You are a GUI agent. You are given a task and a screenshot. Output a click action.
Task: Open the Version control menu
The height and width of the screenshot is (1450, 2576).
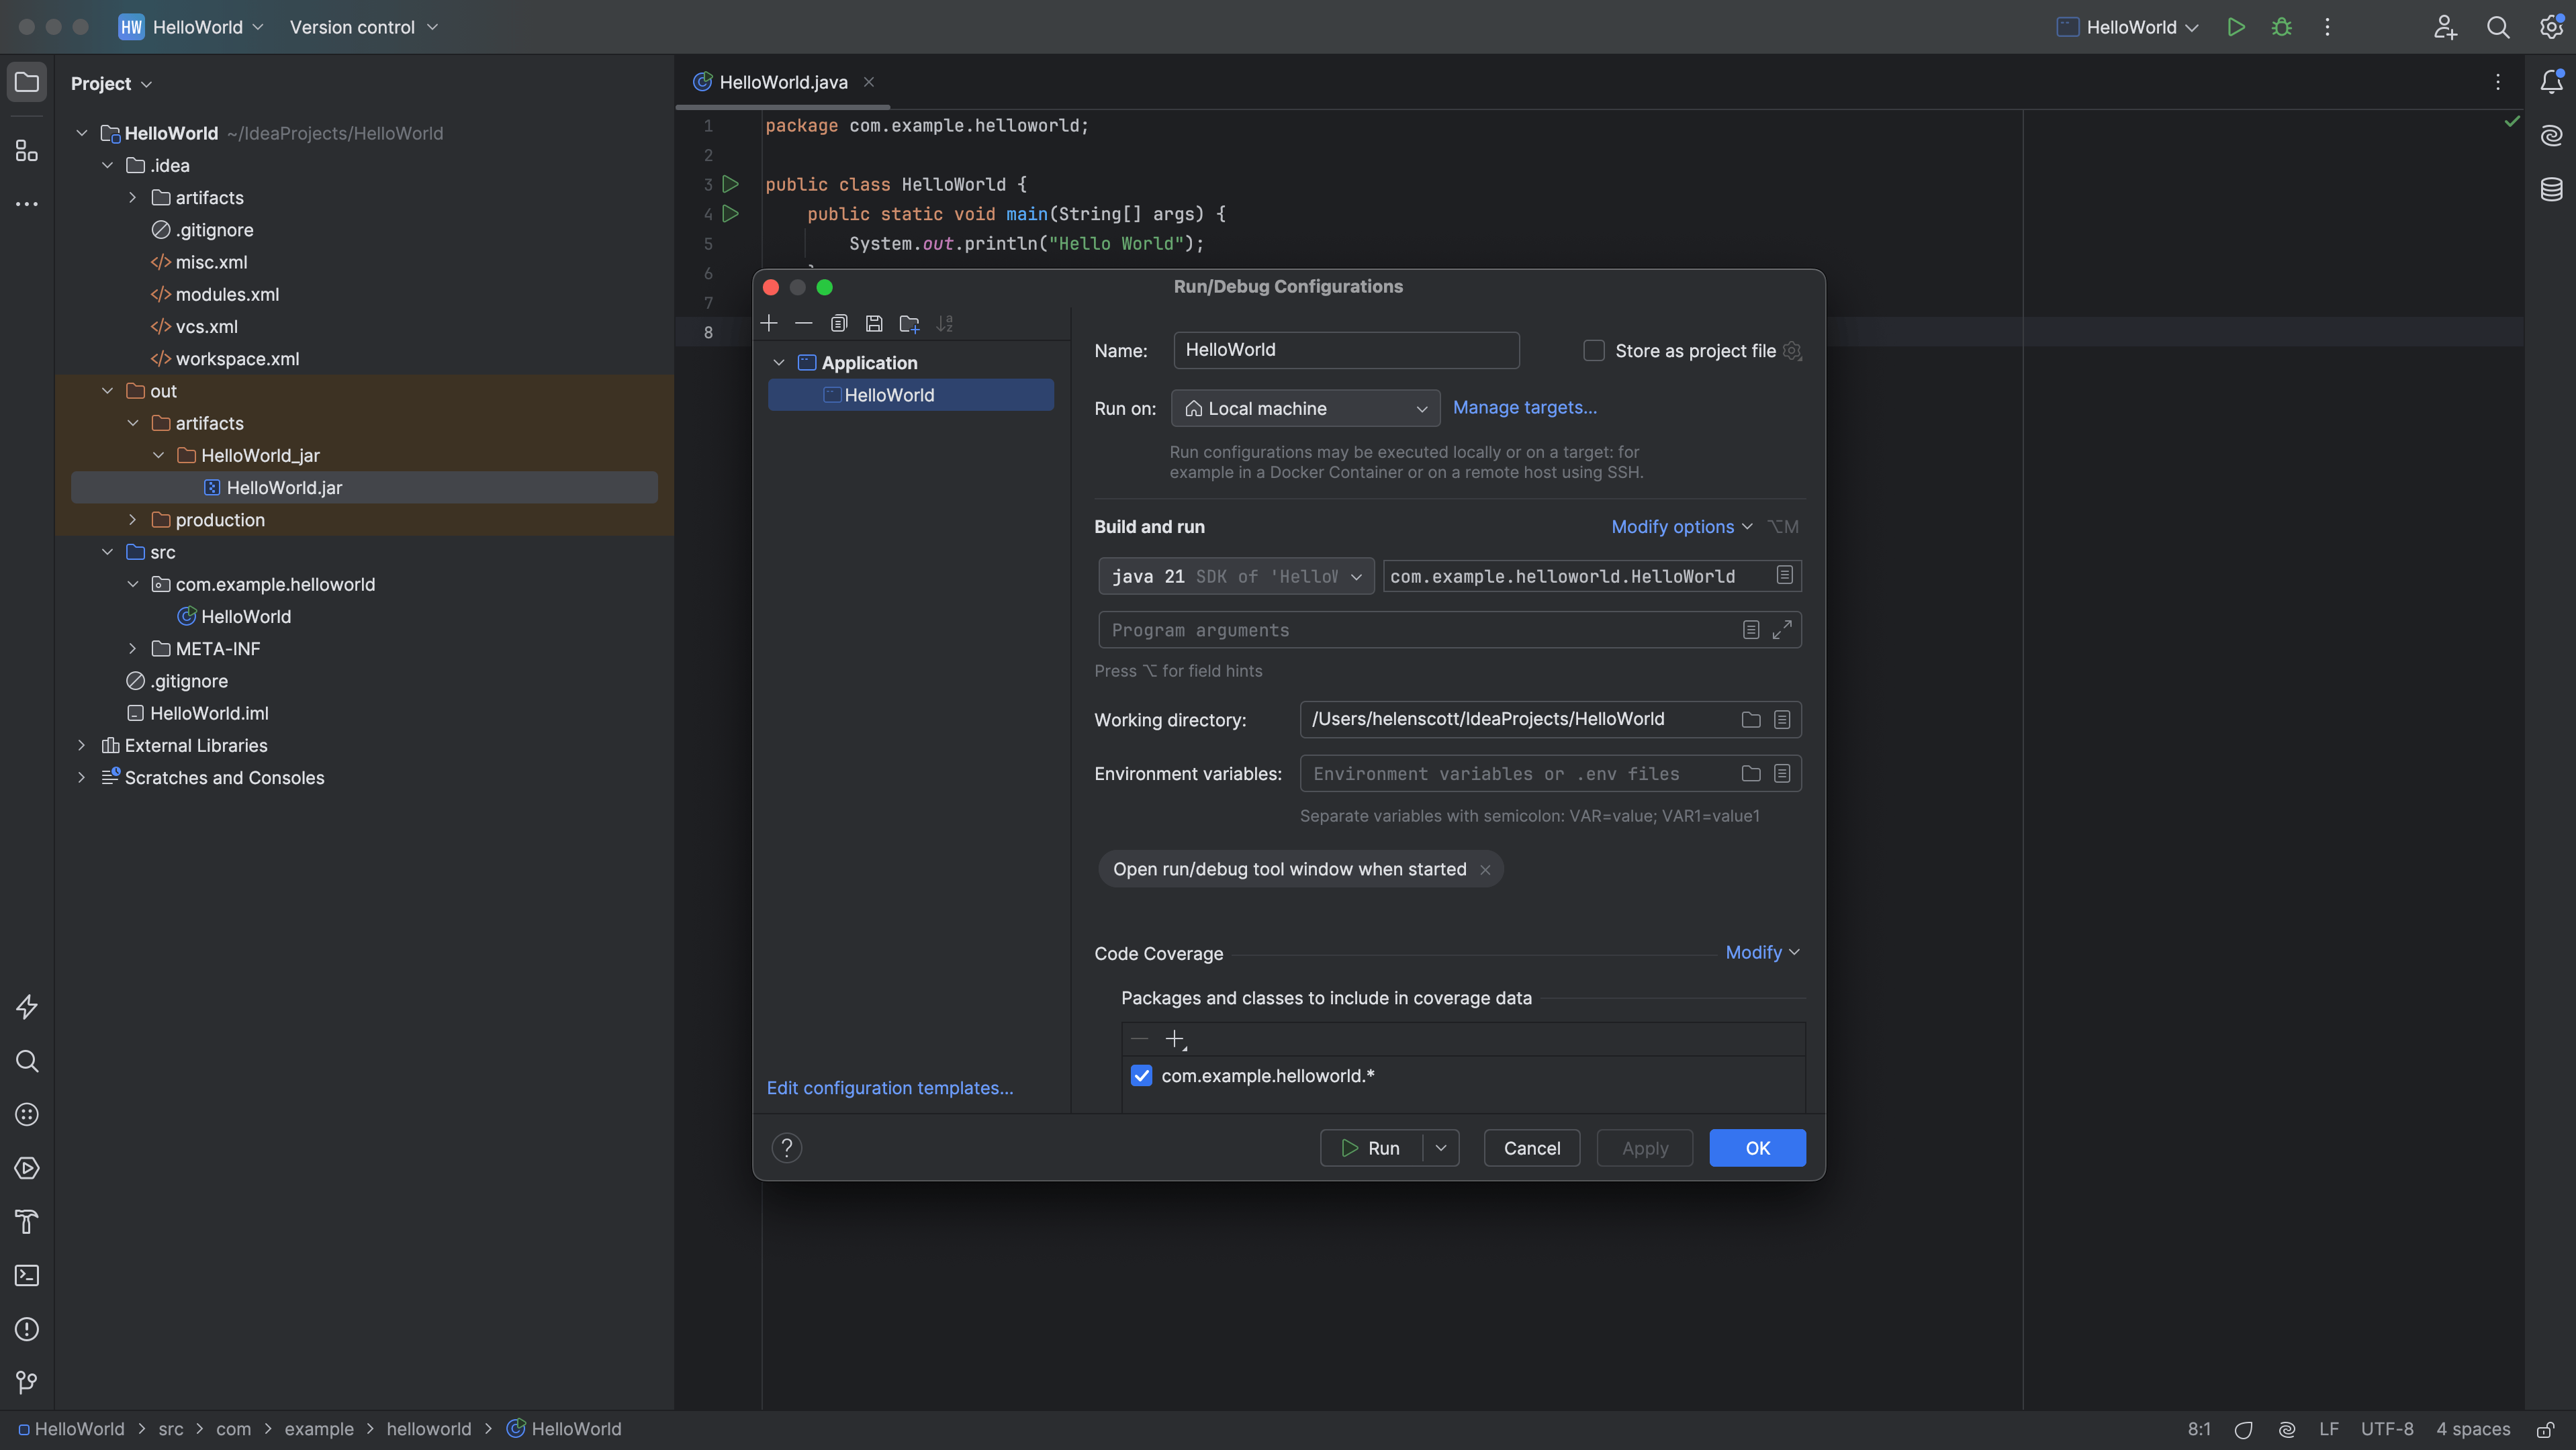click(x=363, y=27)
